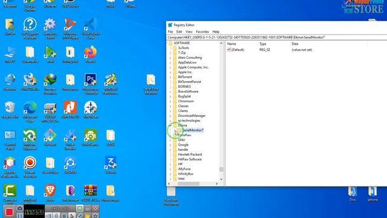Select the Camtasia desktop shortcut
The width and height of the screenshot is (387, 218).
point(10,193)
